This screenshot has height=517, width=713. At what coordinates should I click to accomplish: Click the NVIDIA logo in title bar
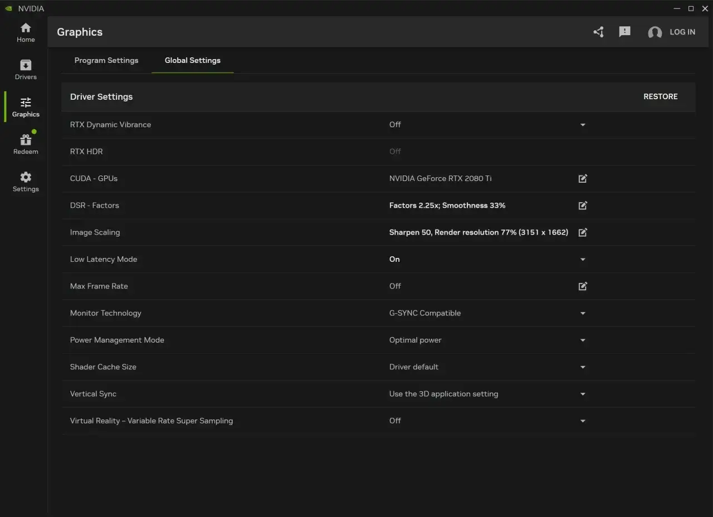[8, 8]
